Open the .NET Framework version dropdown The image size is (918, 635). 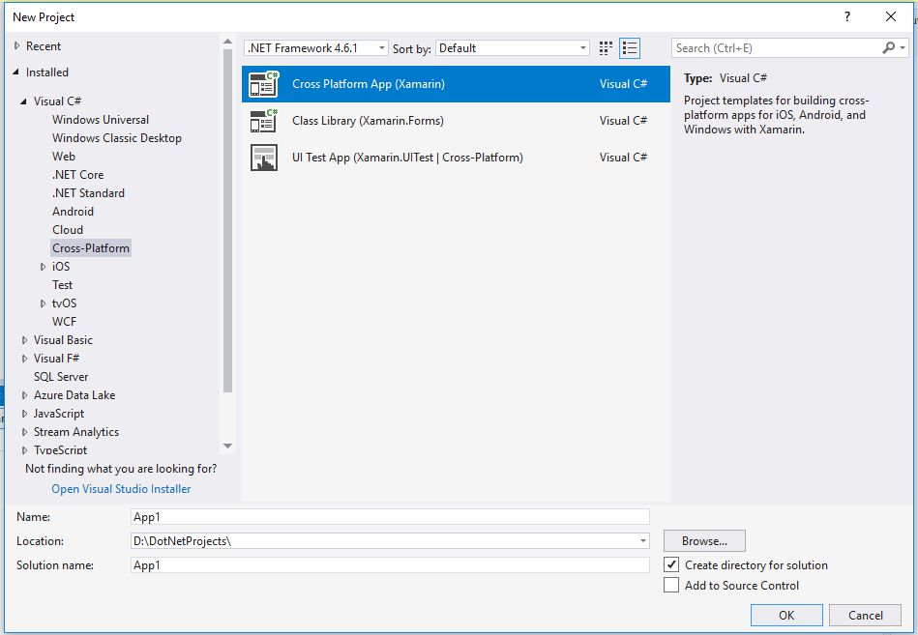tap(316, 48)
